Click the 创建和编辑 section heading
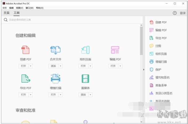Screen dimensions: 188x124 [26, 36]
